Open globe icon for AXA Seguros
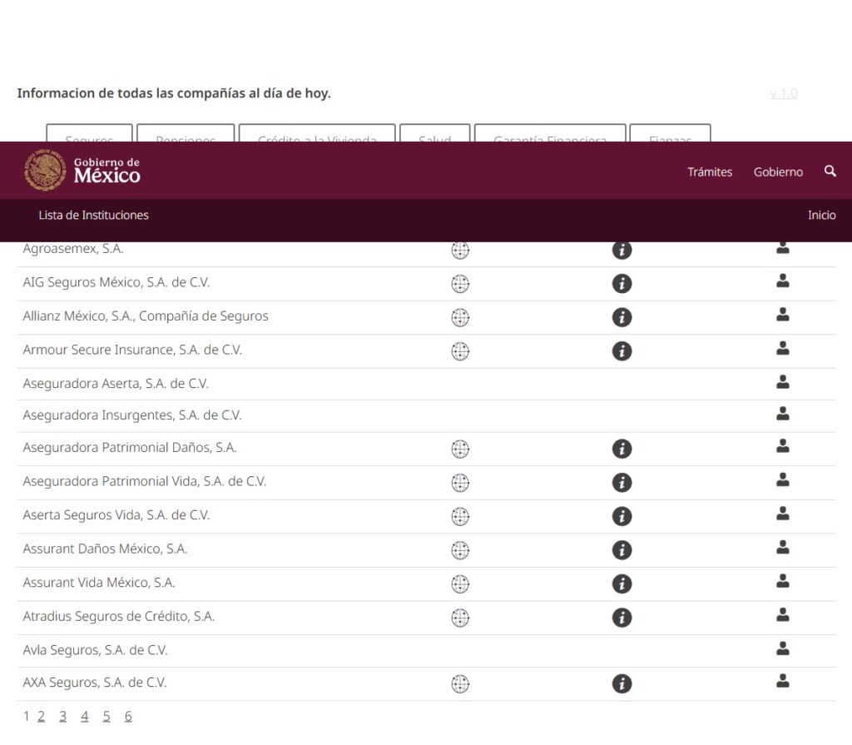The image size is (852, 745). 460,684
